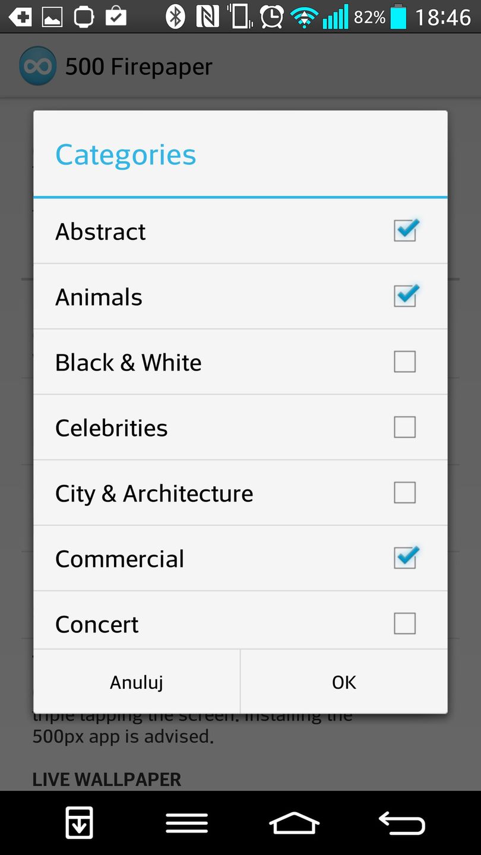This screenshot has width=481, height=855.
Task: Uncheck the Abstract category checkbox
Action: 405,230
